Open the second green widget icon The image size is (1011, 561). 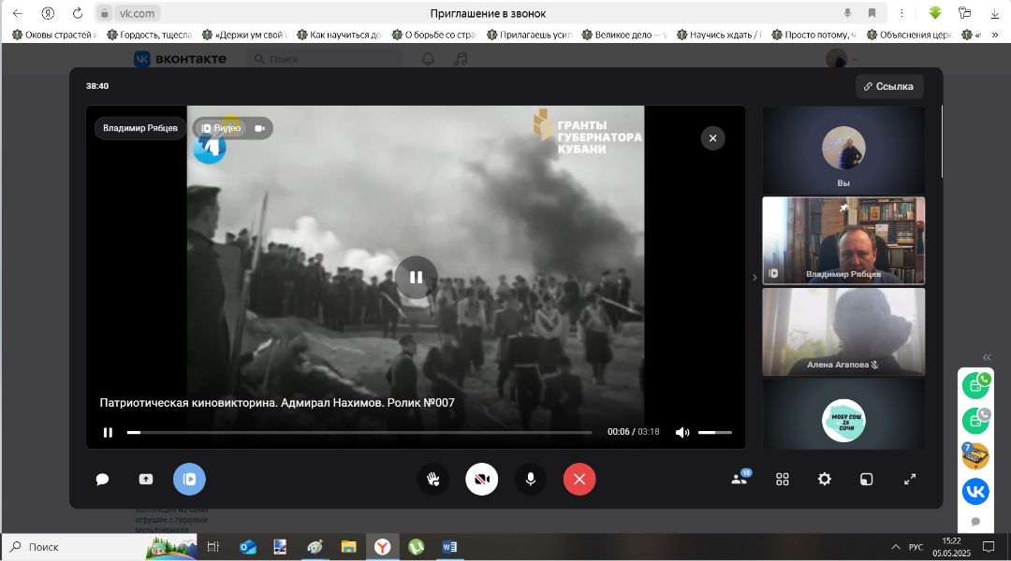(975, 421)
